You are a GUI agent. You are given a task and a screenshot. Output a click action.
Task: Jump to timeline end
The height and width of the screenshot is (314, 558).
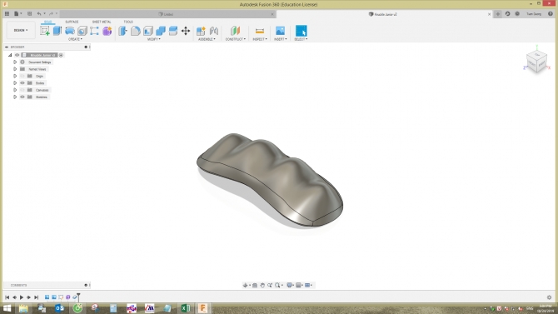[36, 297]
